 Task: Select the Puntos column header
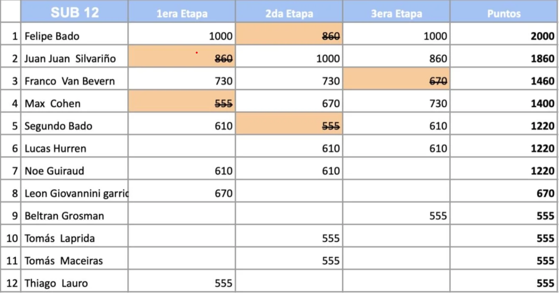click(504, 12)
